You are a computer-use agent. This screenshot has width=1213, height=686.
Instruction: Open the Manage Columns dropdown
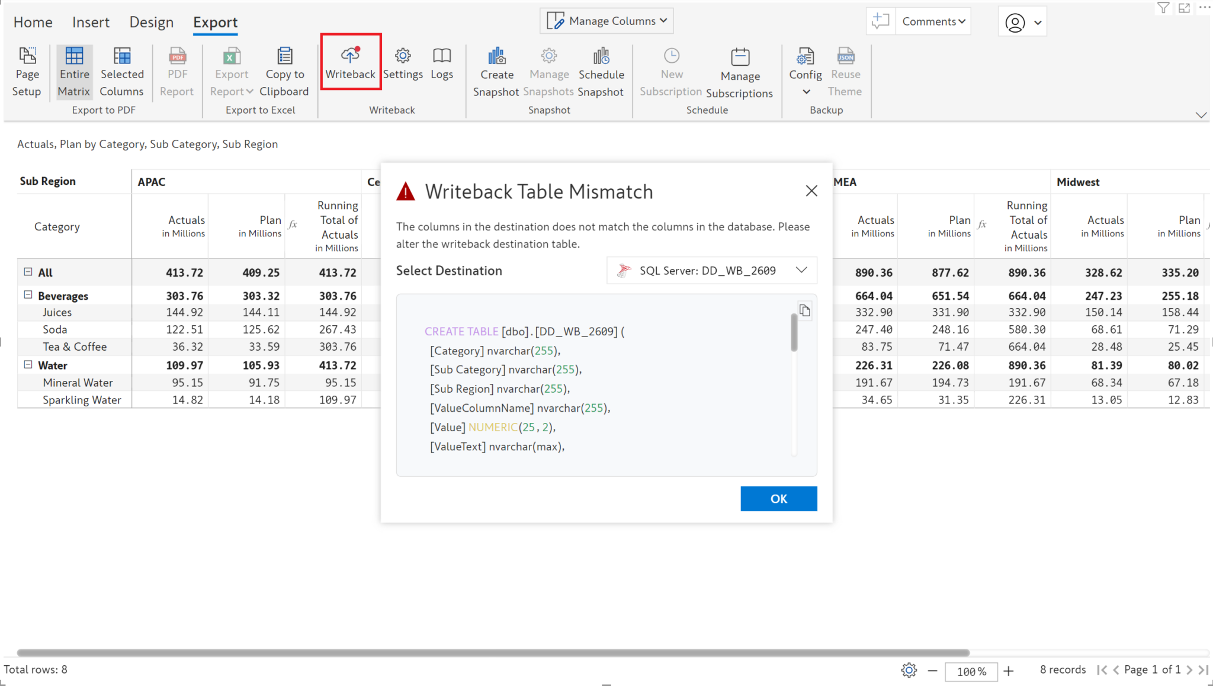coord(605,20)
